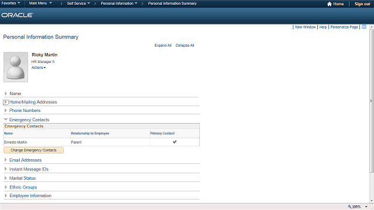Image resolution: width=374 pixels, height=210 pixels.
Task: Open the Self Service breadcrumb menu
Action: coord(78,3)
